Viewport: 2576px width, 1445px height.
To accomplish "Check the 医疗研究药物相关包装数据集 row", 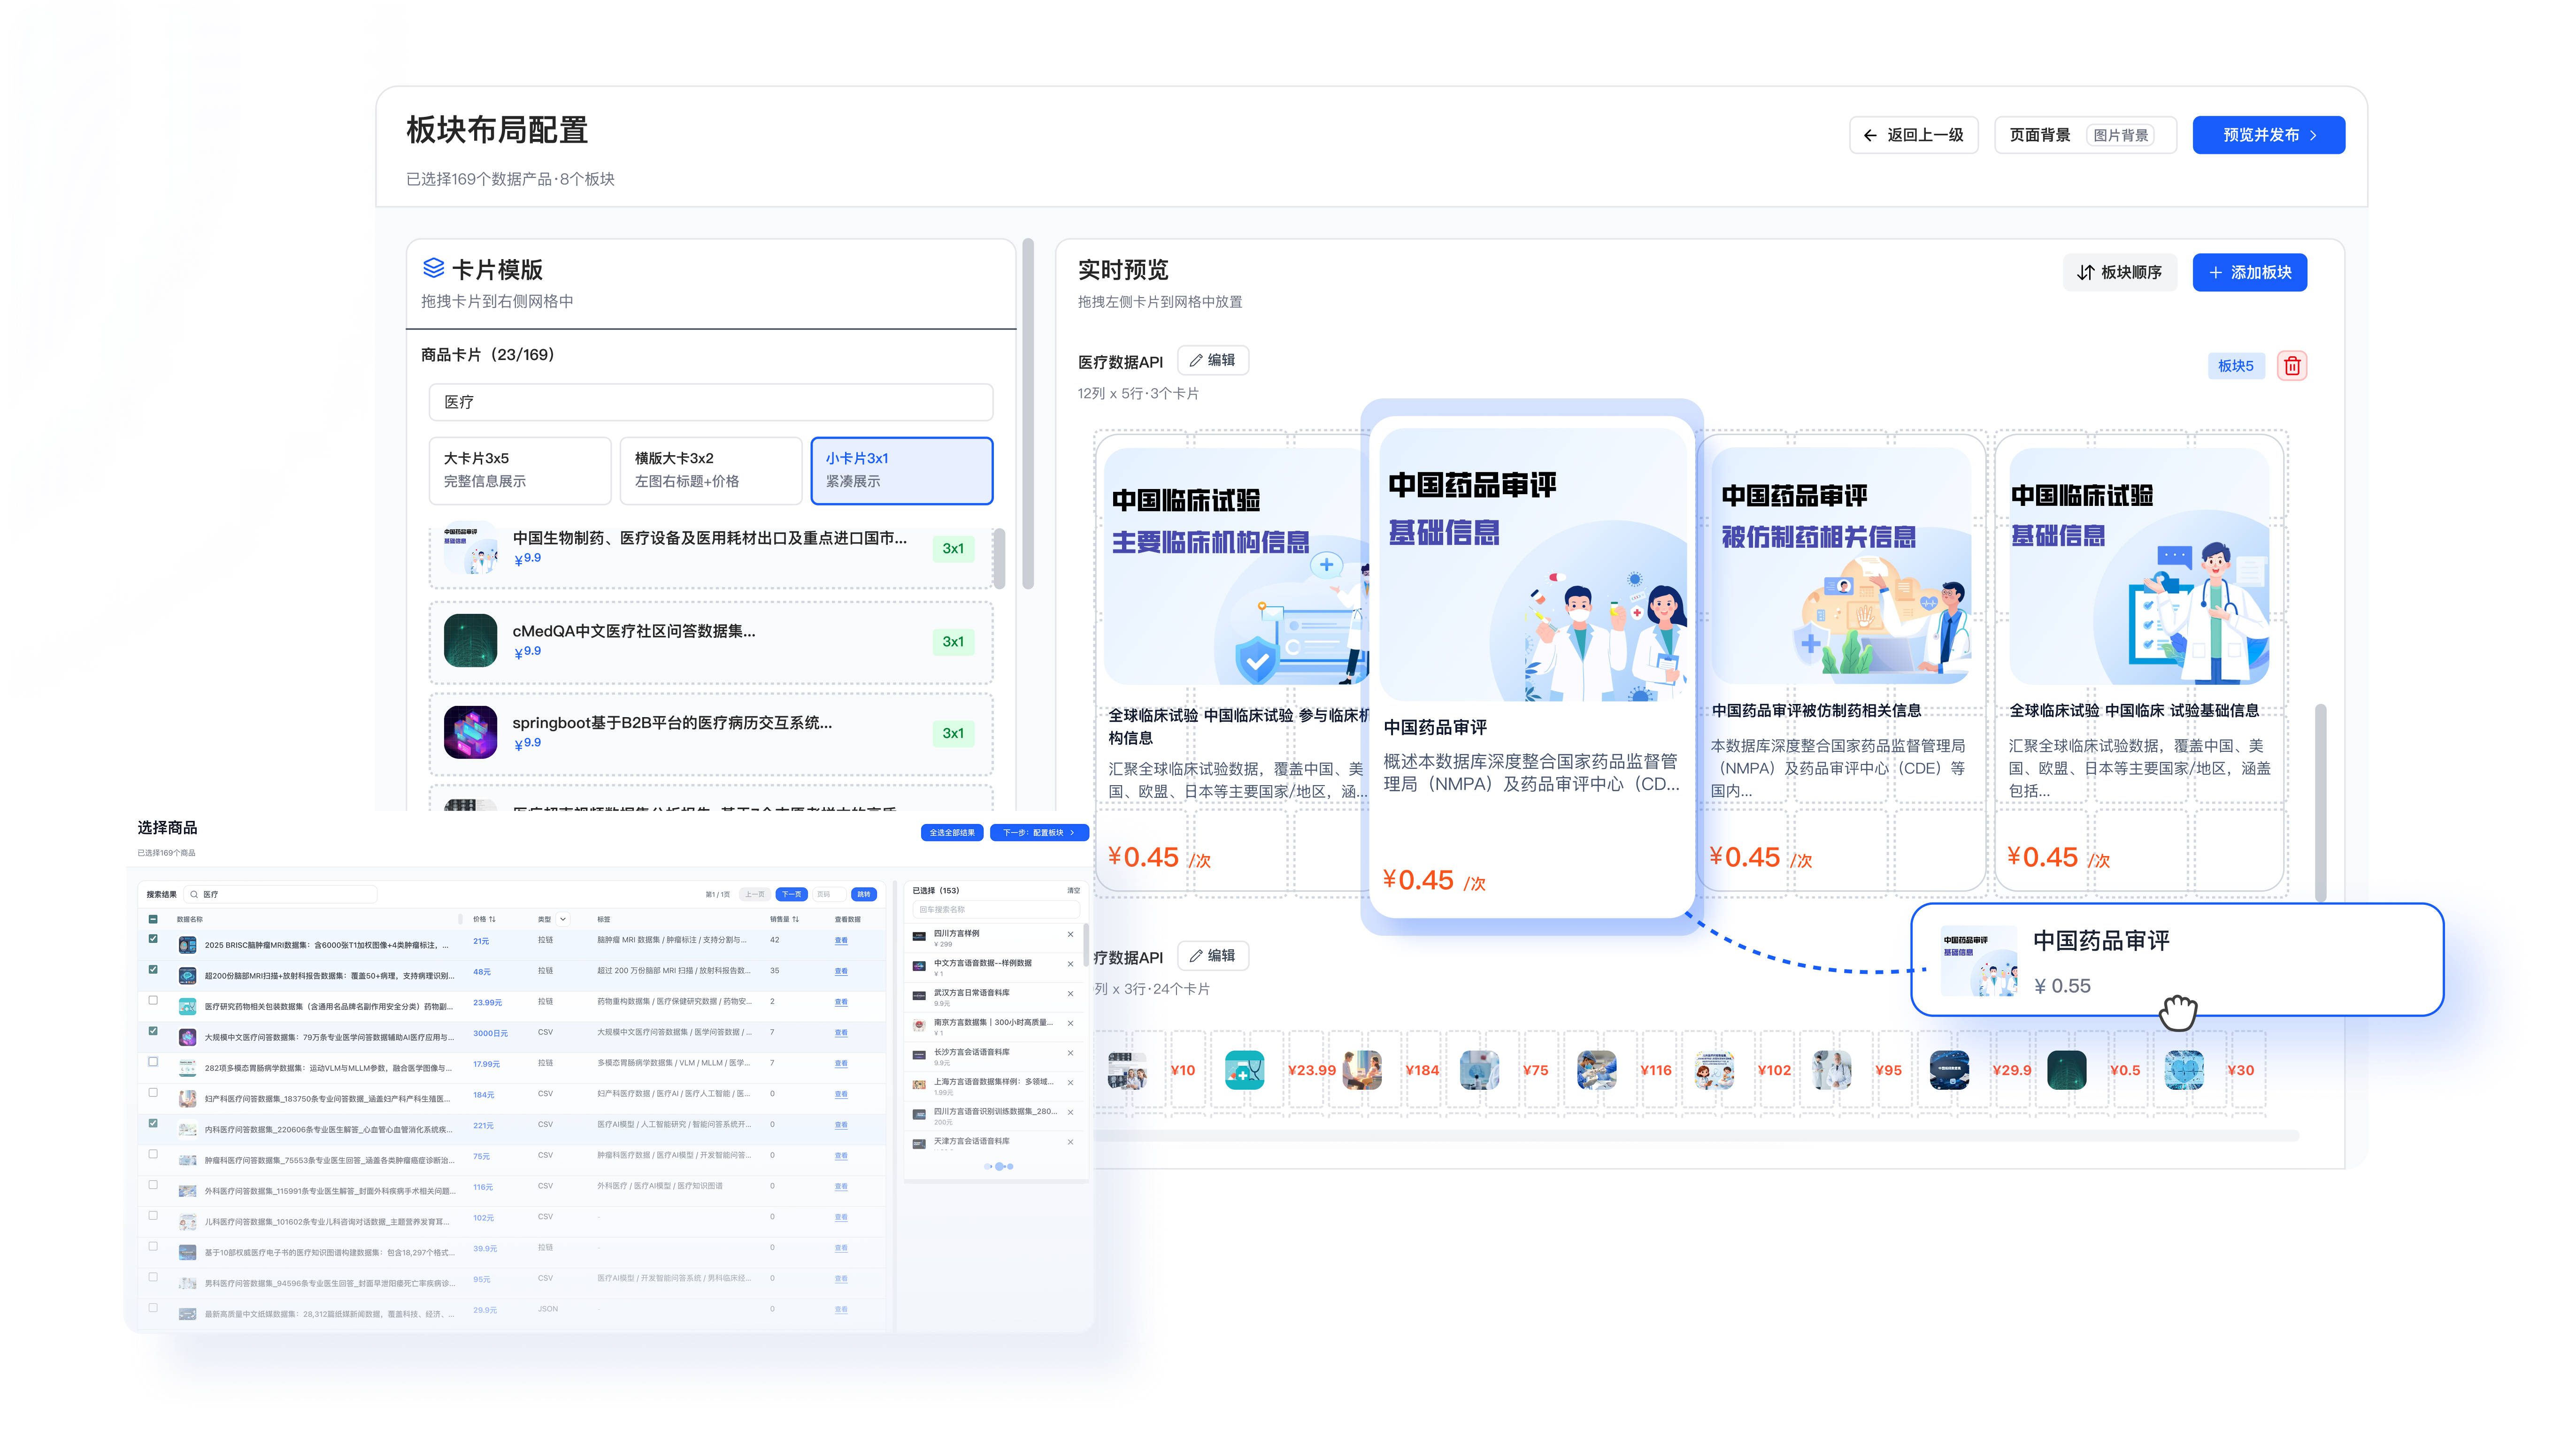I will pyautogui.click(x=153, y=999).
